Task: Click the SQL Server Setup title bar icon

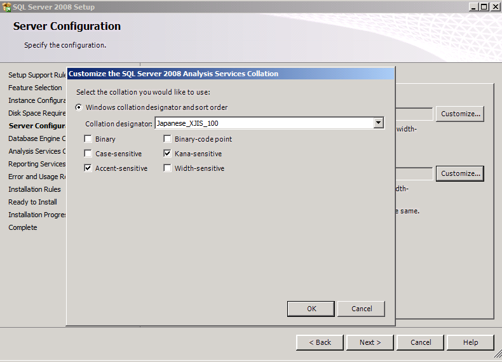Action: point(6,7)
